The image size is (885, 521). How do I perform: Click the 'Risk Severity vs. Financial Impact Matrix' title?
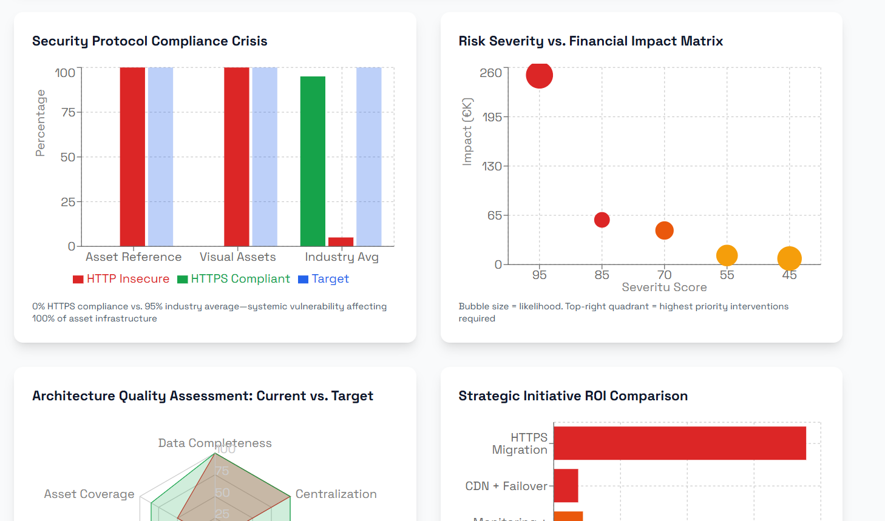pyautogui.click(x=591, y=41)
